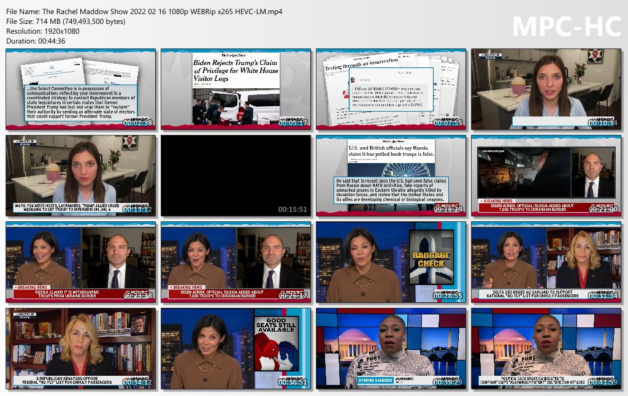Select the thumbnail at timestamp 00:41:59
The height and width of the screenshot is (396, 628).
tap(546, 348)
